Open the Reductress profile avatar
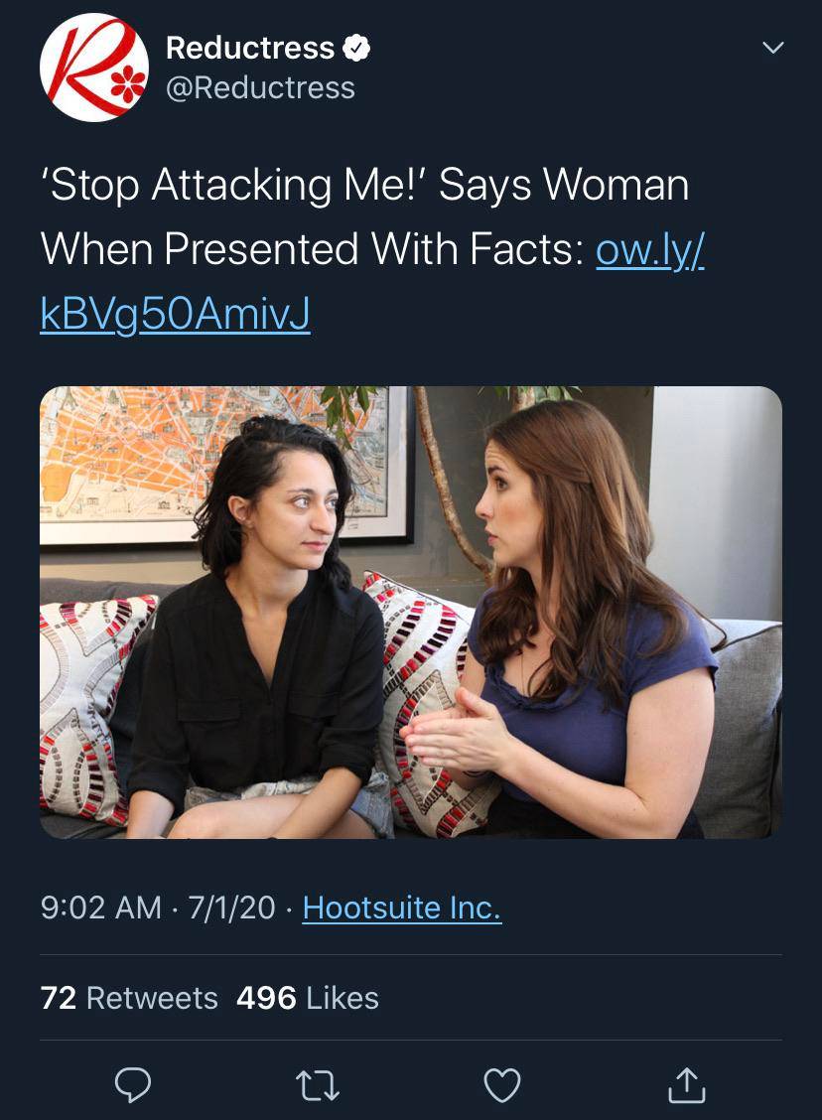822x1120 pixels. click(x=94, y=68)
